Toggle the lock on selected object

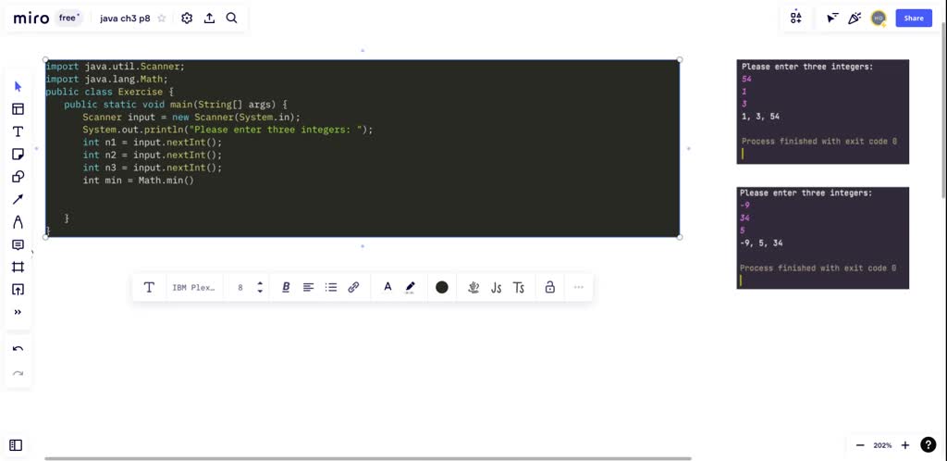[549, 288]
